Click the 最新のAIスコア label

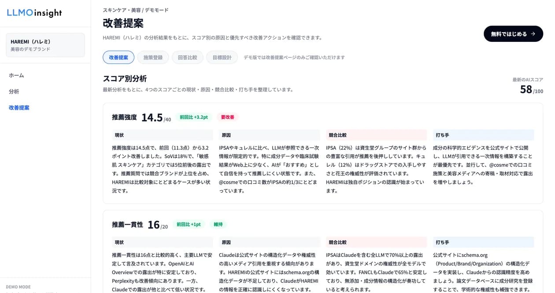point(528,80)
